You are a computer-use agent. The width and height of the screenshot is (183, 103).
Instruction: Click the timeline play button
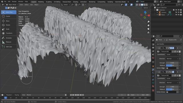78,95
